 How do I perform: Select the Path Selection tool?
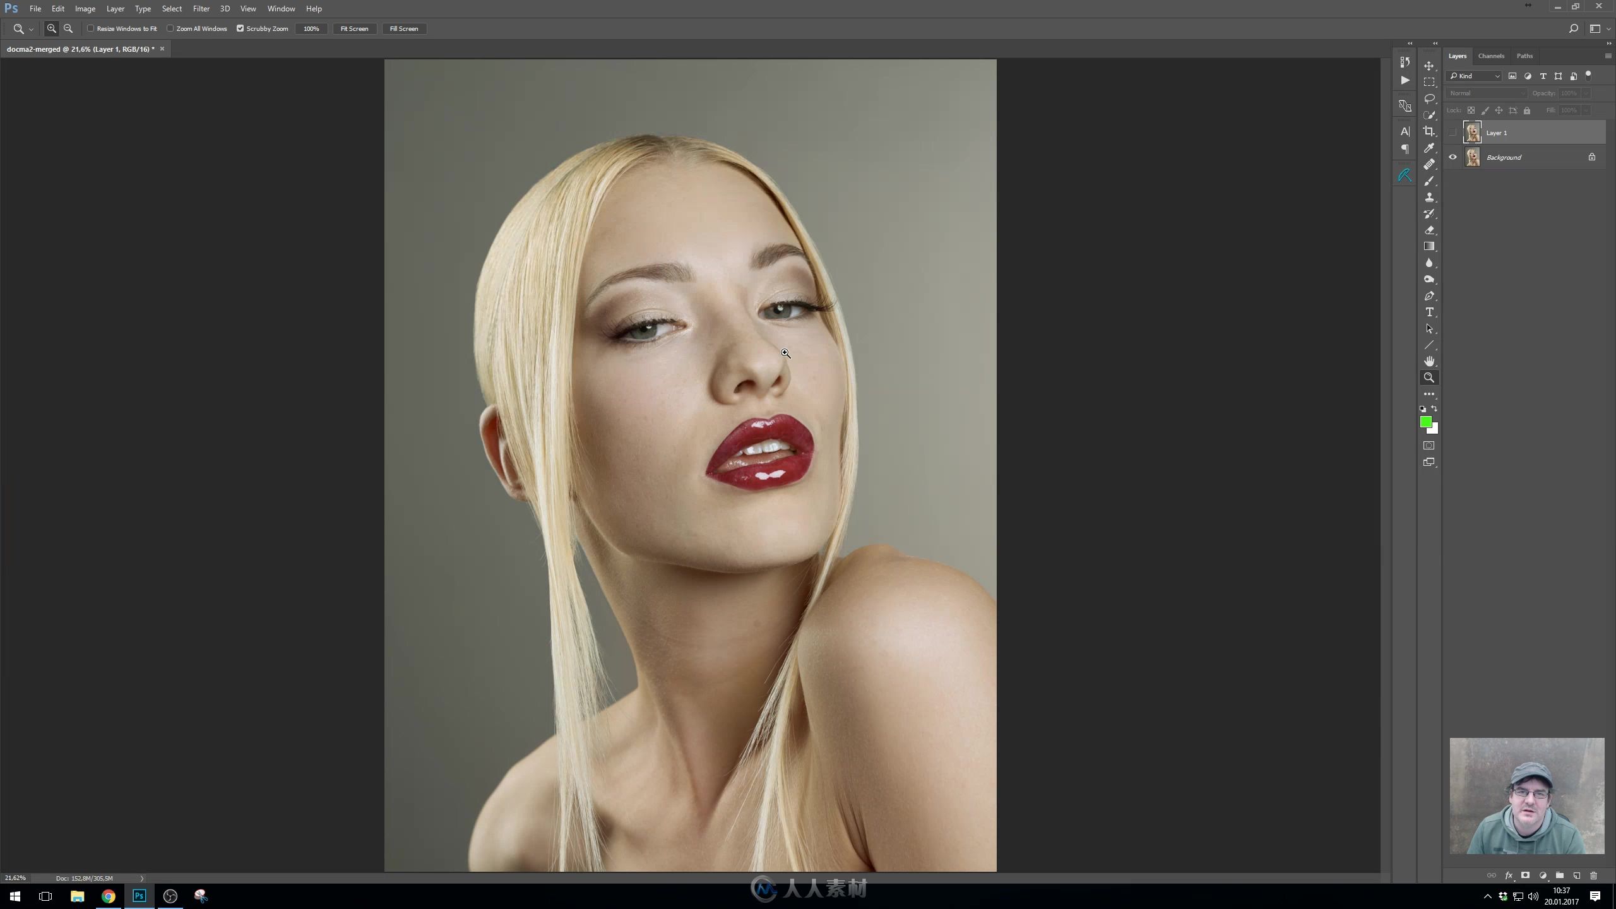[x=1429, y=328]
